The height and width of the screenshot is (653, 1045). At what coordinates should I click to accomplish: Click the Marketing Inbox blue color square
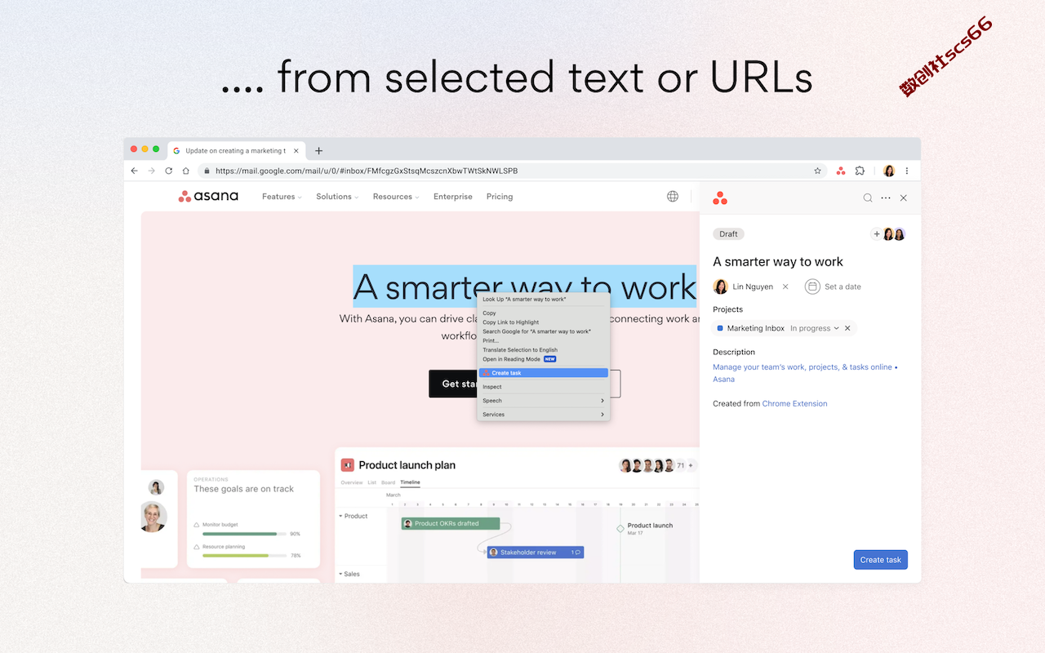point(720,328)
